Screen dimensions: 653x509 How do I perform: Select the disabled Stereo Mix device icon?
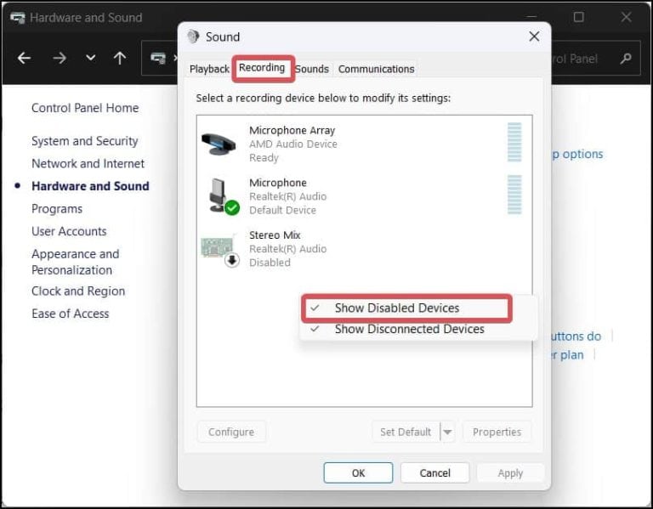219,248
